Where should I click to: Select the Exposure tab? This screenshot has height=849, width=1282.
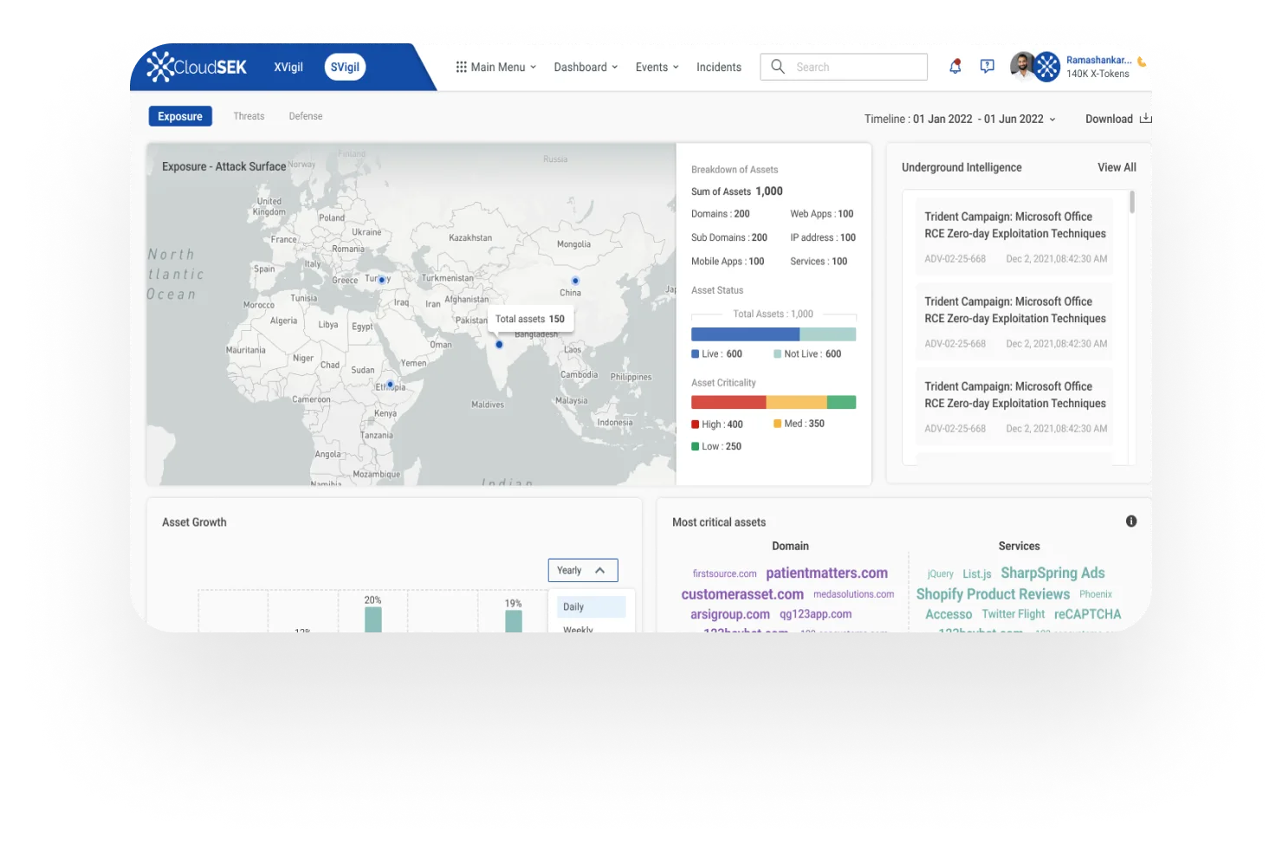(180, 116)
